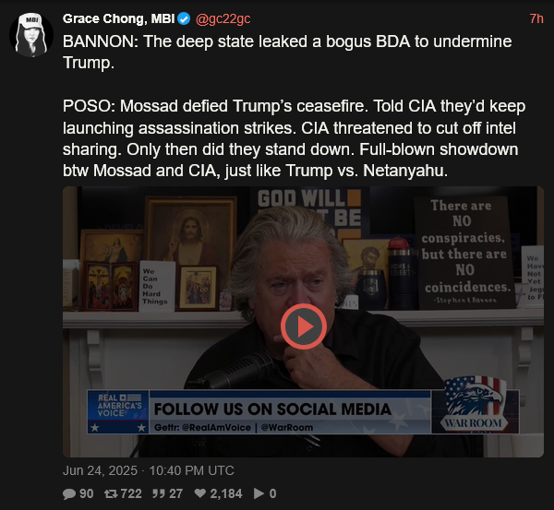This screenshot has width=554, height=510.
Task: Open Grace Chong's profile avatar
Action: [x=31, y=35]
